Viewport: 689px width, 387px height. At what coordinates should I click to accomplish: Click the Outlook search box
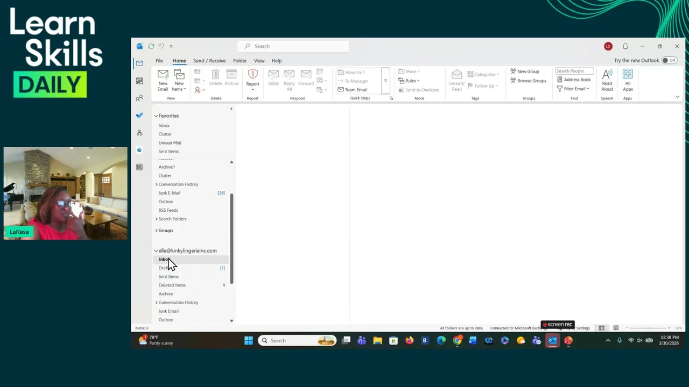[293, 46]
